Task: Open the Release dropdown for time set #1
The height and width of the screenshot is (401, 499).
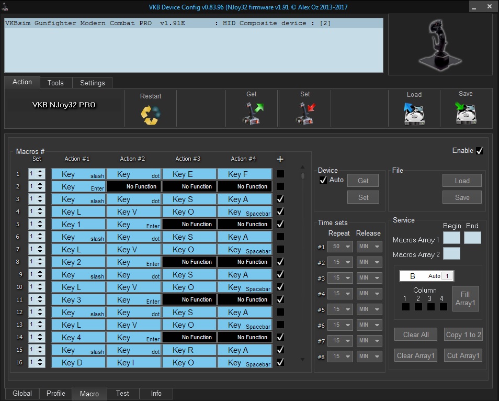Action: coord(370,247)
